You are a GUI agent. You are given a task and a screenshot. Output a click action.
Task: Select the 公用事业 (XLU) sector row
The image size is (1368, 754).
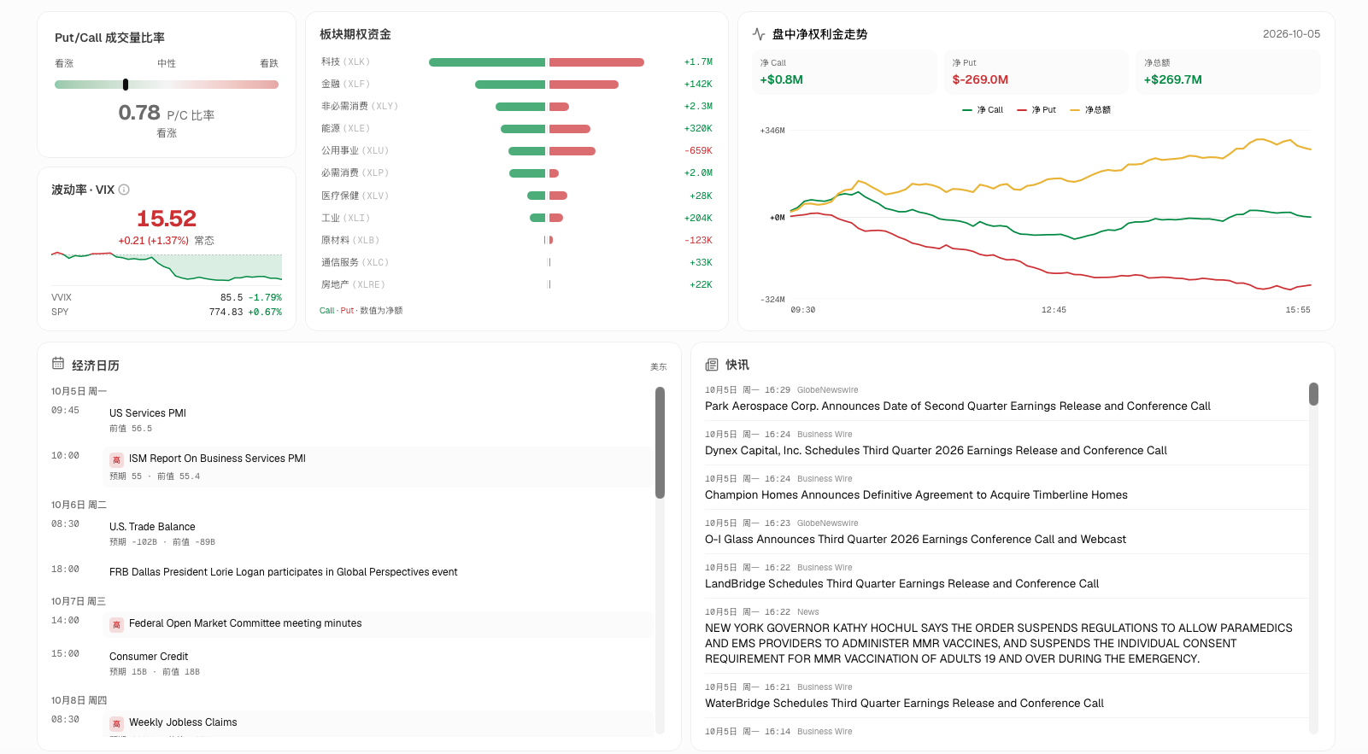[517, 151]
